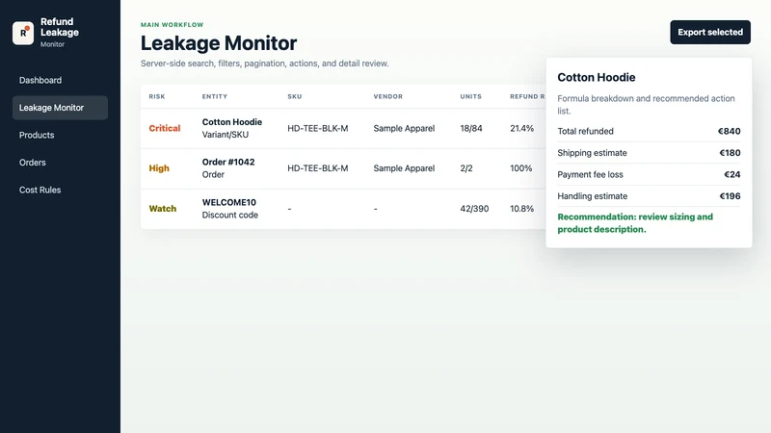Image resolution: width=771 pixels, height=433 pixels.
Task: Click the Export selected button
Action: tap(710, 32)
